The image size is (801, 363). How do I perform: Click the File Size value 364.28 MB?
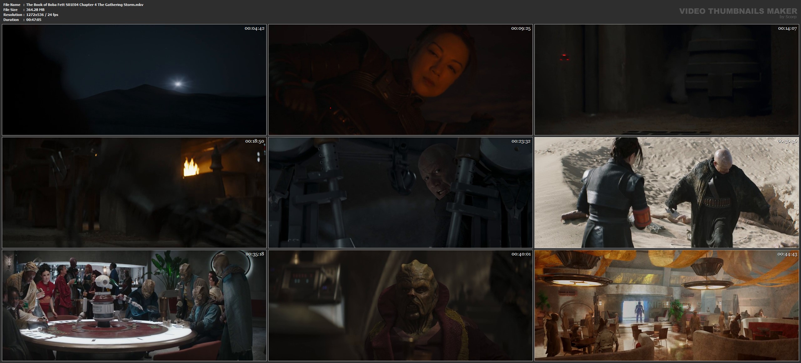[35, 10]
